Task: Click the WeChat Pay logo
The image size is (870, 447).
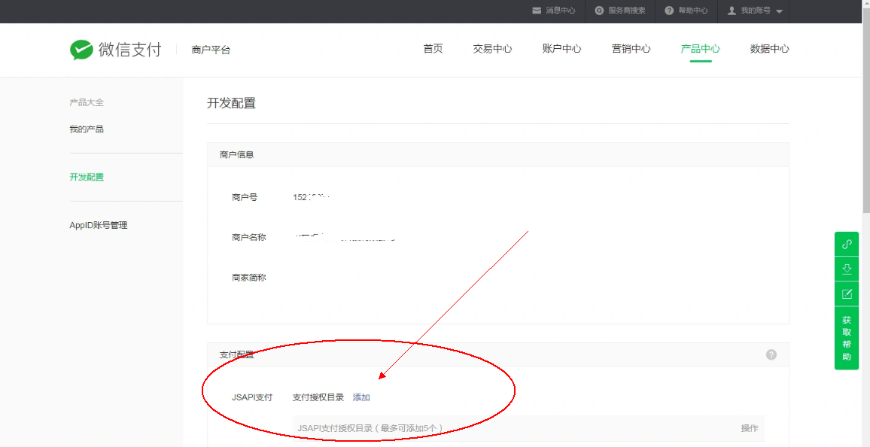Action: (115, 50)
